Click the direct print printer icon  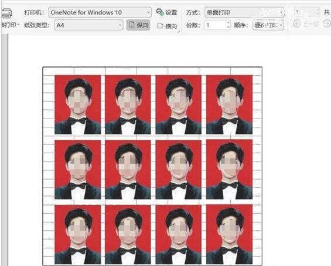point(6,14)
